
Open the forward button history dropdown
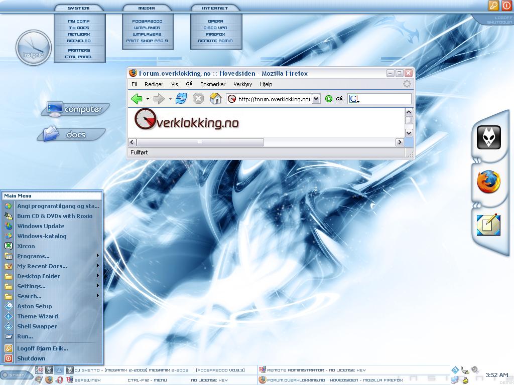pyautogui.click(x=170, y=99)
